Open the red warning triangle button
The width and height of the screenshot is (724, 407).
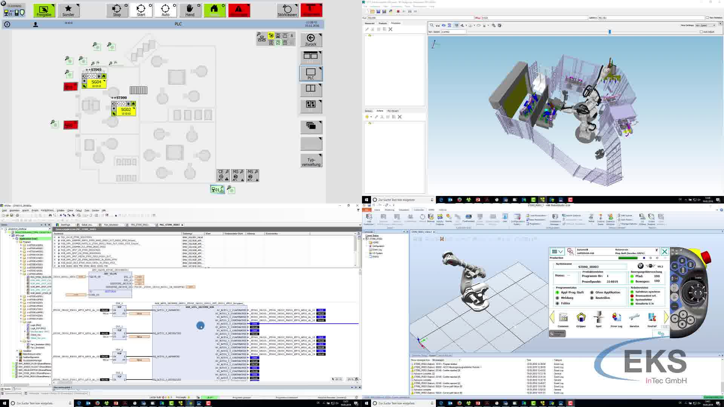coord(239,10)
